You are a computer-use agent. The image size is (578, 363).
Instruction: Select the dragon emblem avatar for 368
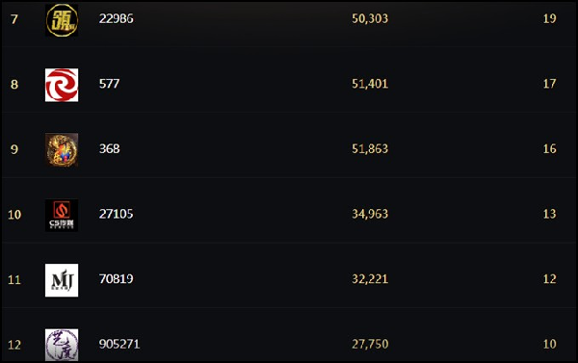(62, 150)
